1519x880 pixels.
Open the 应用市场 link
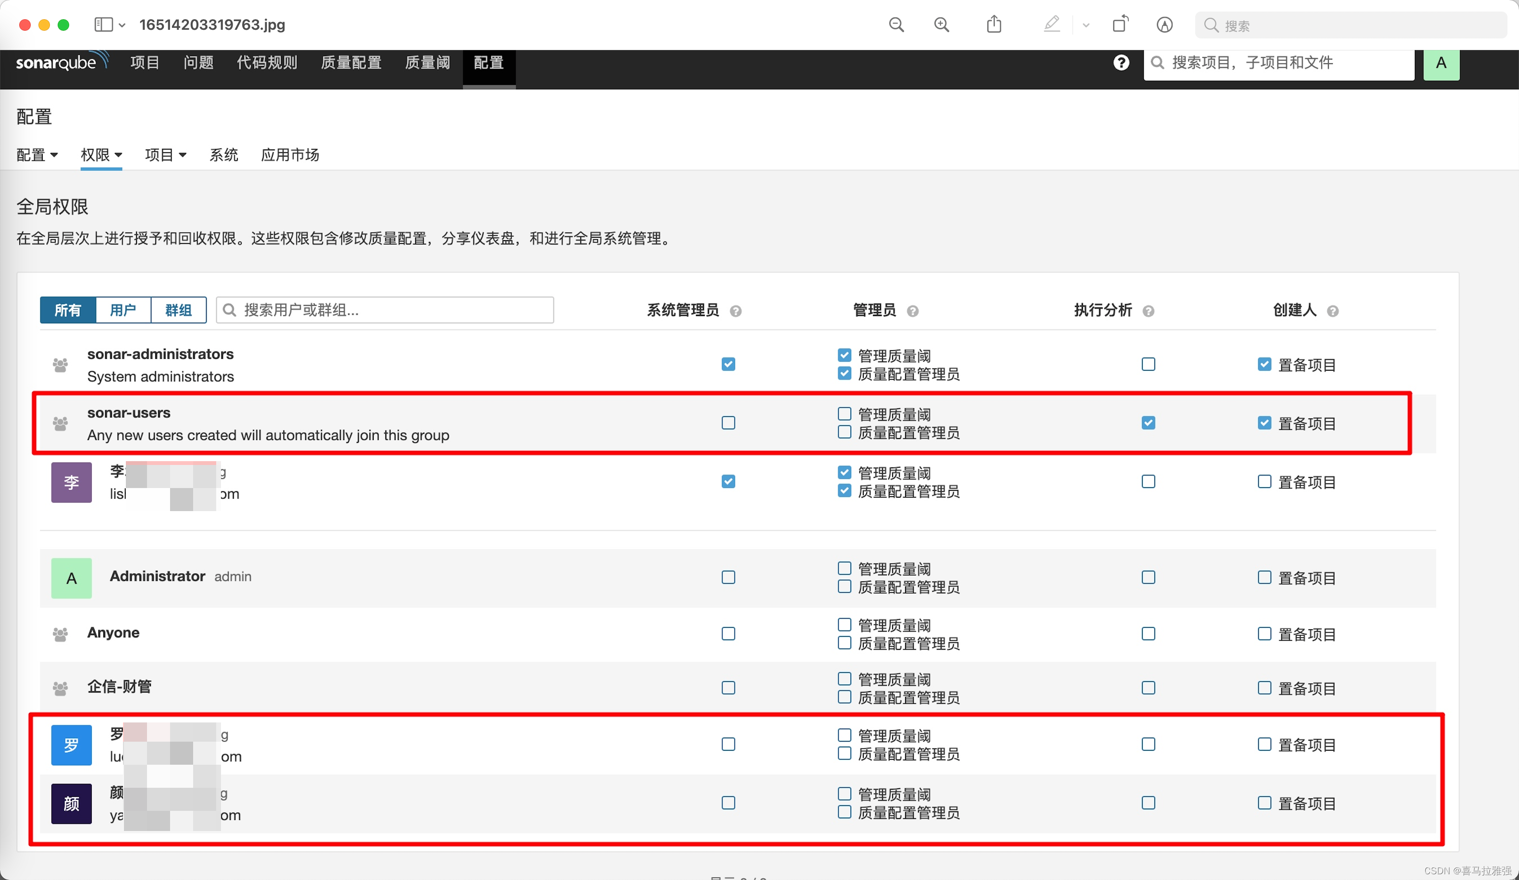(290, 155)
